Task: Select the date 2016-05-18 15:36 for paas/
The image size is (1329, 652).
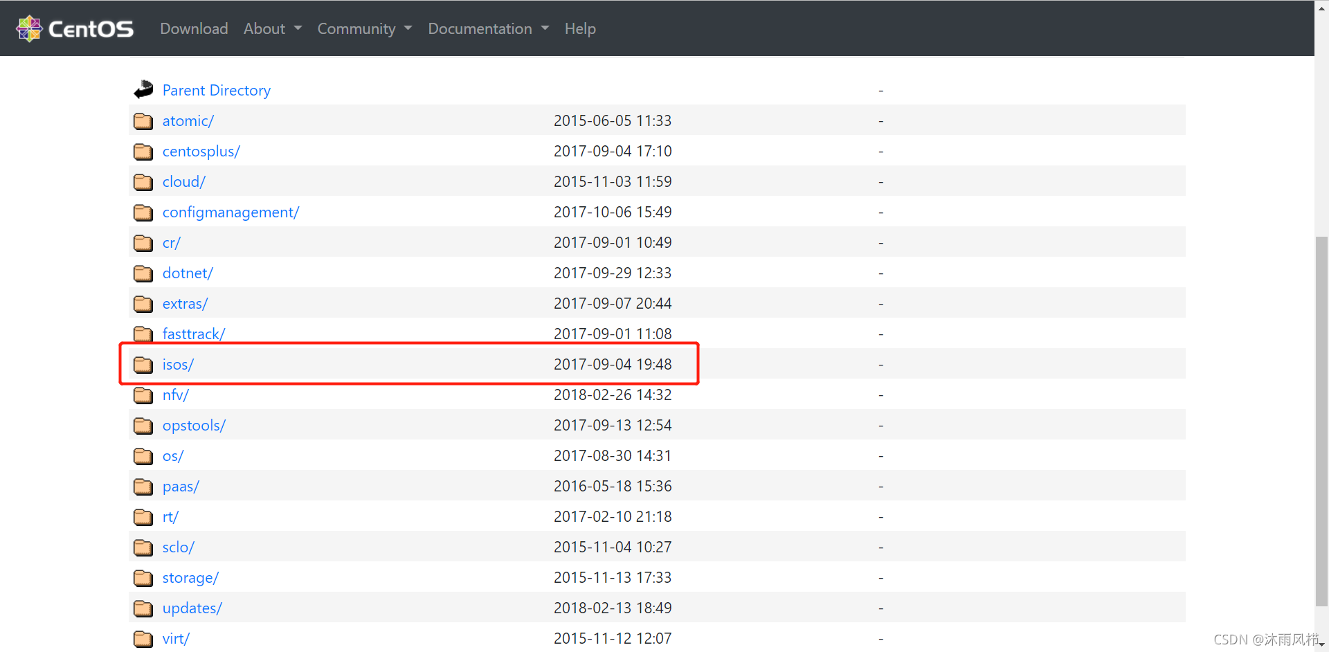Action: (613, 487)
